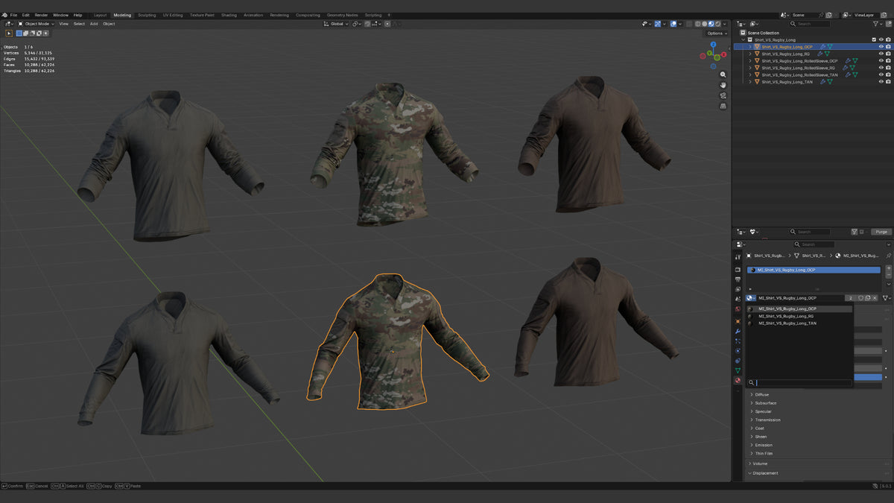Open the viewport Add menu
The image size is (894, 503).
click(94, 24)
